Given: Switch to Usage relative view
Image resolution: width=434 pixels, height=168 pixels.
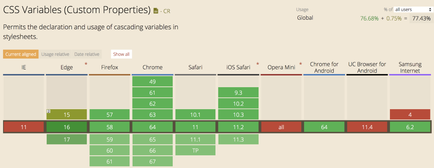Looking at the screenshot, I should (x=55, y=54).
